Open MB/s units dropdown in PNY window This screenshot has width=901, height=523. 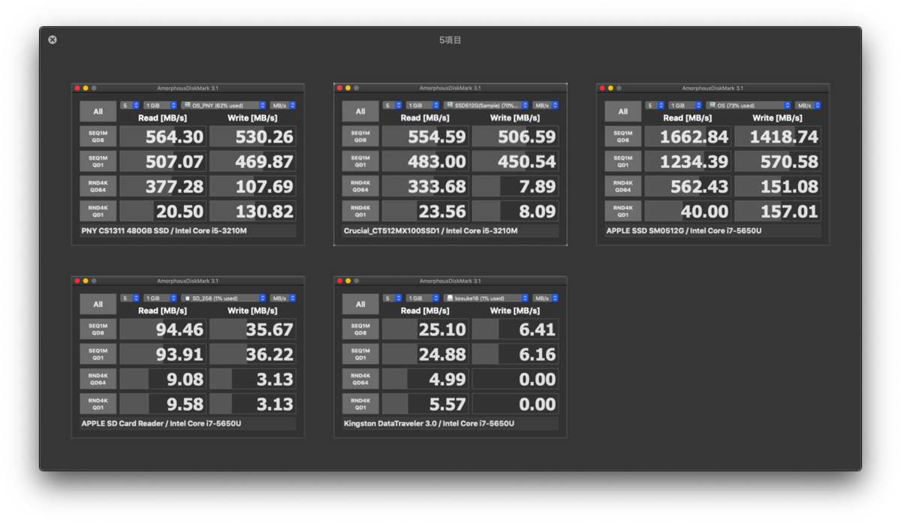[283, 106]
